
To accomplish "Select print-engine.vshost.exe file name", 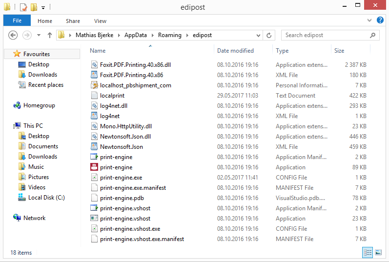I will (x=130, y=229).
